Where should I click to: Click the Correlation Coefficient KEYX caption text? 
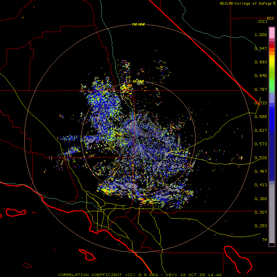click(x=140, y=275)
